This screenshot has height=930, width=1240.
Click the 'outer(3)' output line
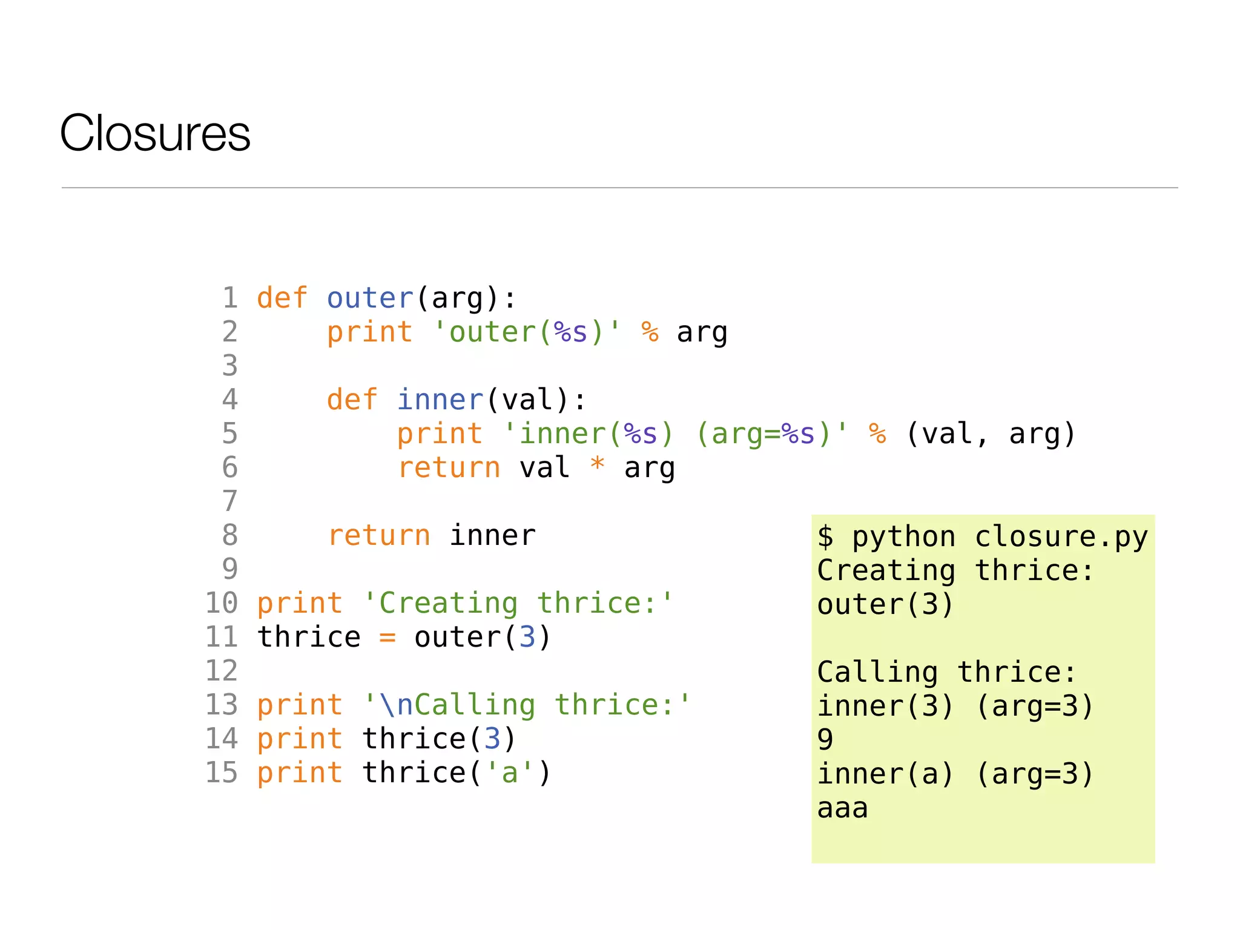click(885, 605)
